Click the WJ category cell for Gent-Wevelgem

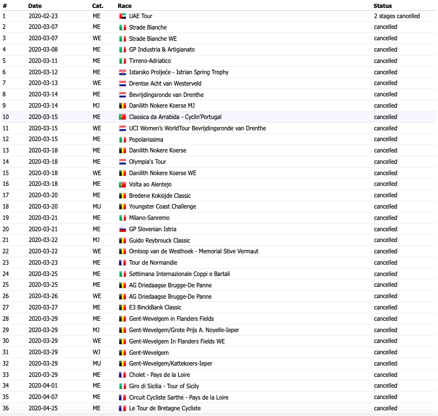pyautogui.click(x=96, y=353)
